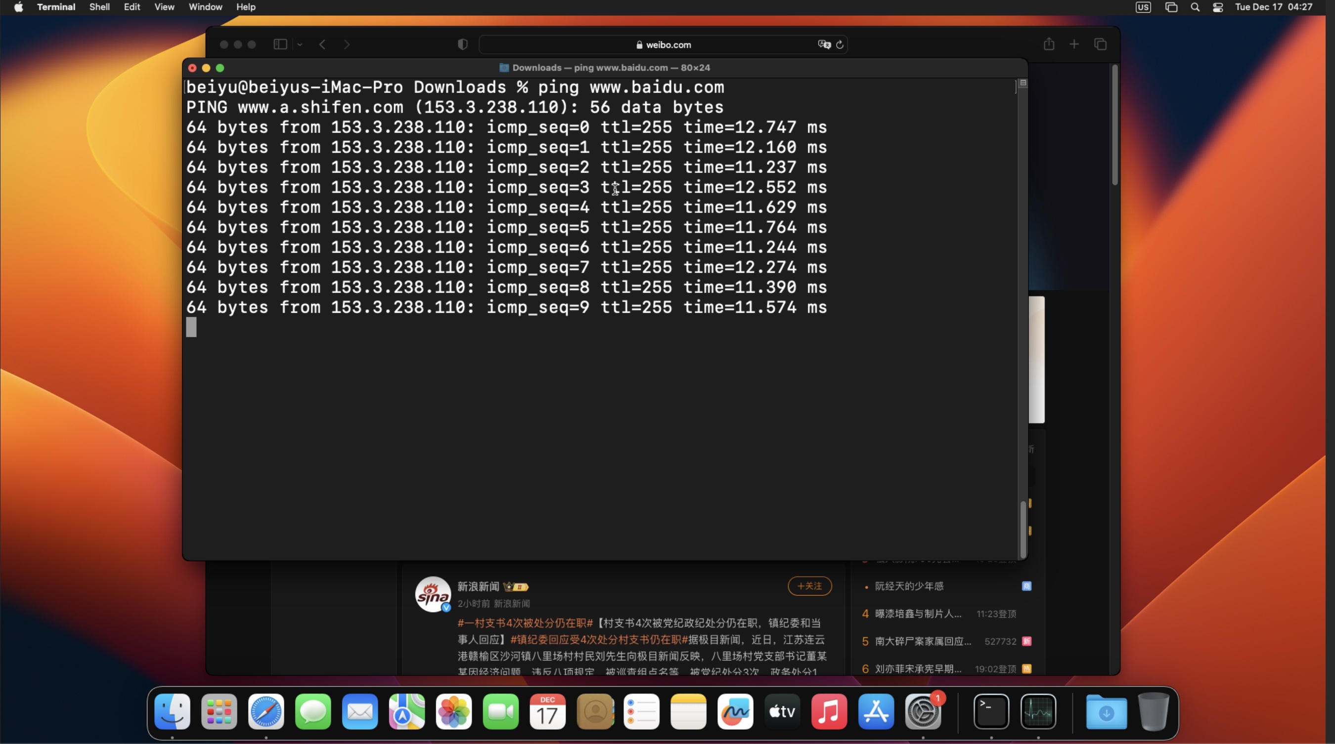This screenshot has height=744, width=1335.
Task: Expand sidebar options dropdown arrow
Action: (300, 44)
